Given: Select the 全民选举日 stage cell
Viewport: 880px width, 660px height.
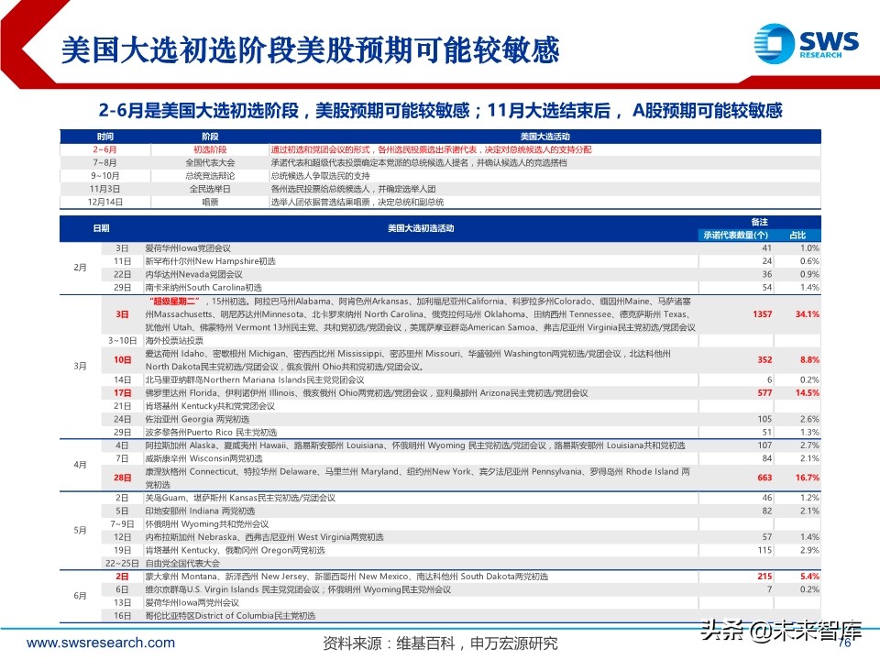Looking at the screenshot, I should (x=210, y=189).
